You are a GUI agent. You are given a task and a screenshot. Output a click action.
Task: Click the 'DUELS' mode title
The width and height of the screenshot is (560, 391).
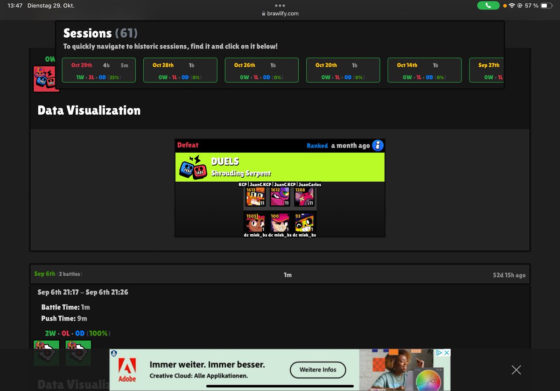click(225, 161)
